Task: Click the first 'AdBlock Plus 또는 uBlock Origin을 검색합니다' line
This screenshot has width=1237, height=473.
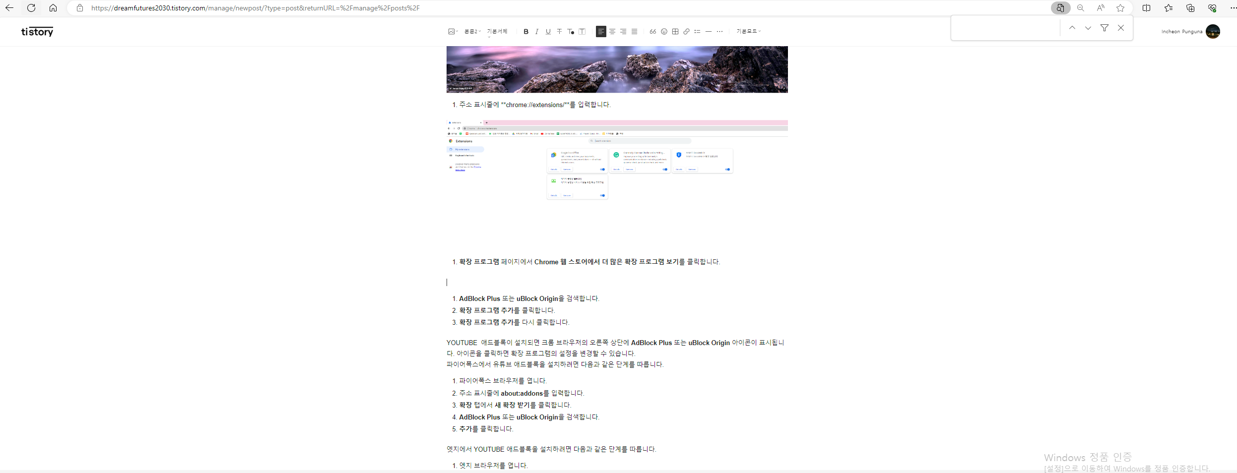Action: tap(529, 298)
